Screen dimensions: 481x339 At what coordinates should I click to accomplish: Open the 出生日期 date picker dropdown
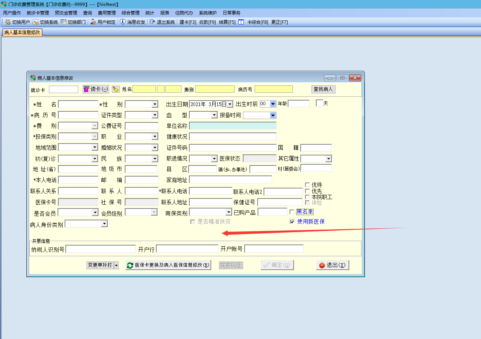point(230,105)
